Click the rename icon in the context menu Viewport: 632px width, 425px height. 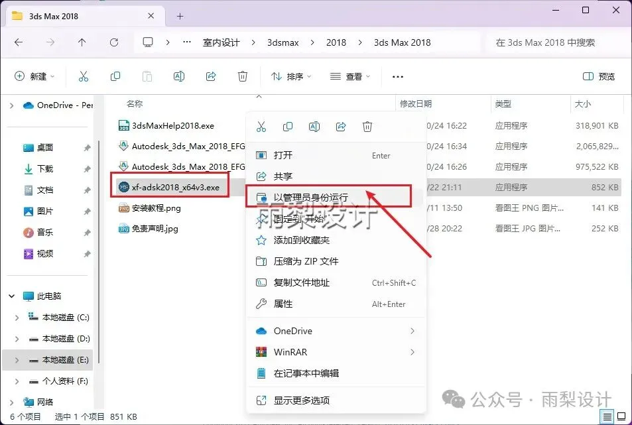click(314, 127)
